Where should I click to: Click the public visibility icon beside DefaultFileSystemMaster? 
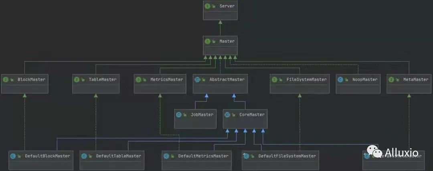tap(253, 156)
